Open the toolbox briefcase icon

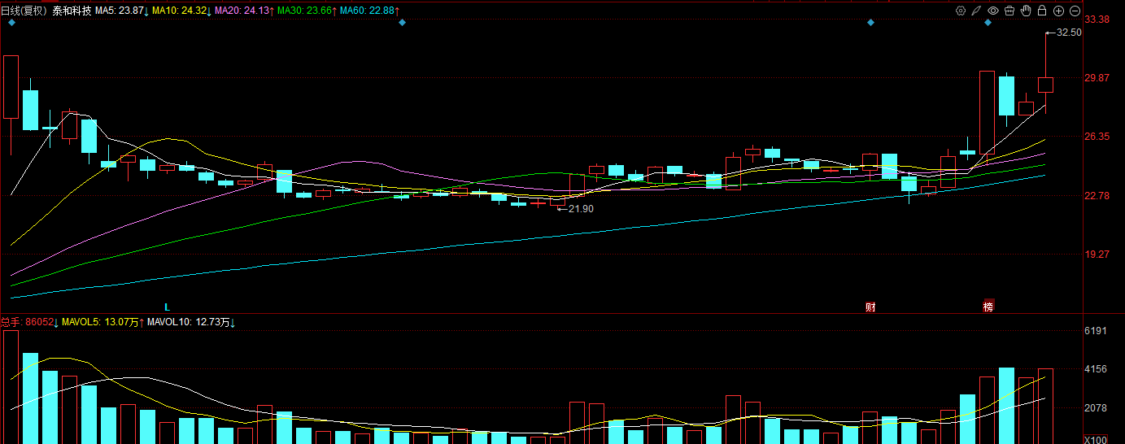(1009, 11)
